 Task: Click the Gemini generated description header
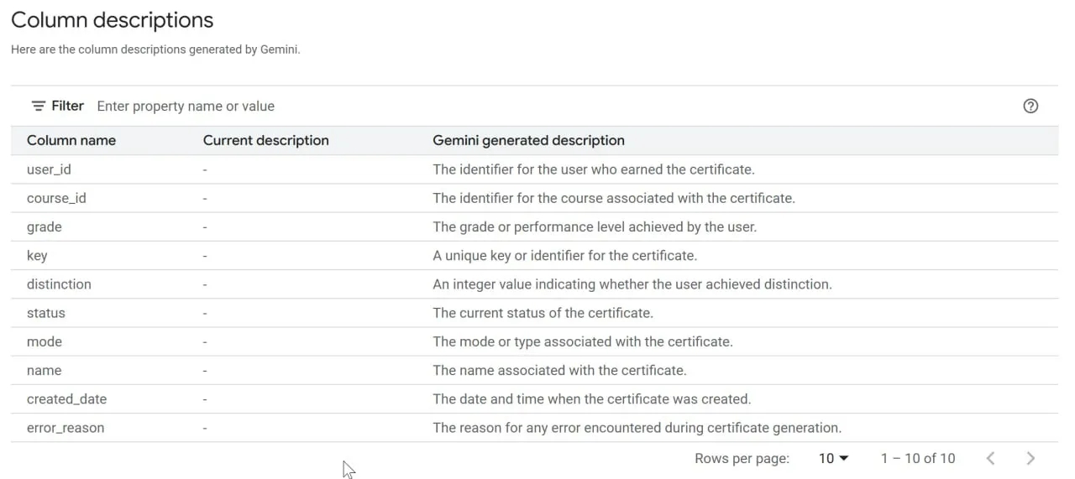(529, 140)
